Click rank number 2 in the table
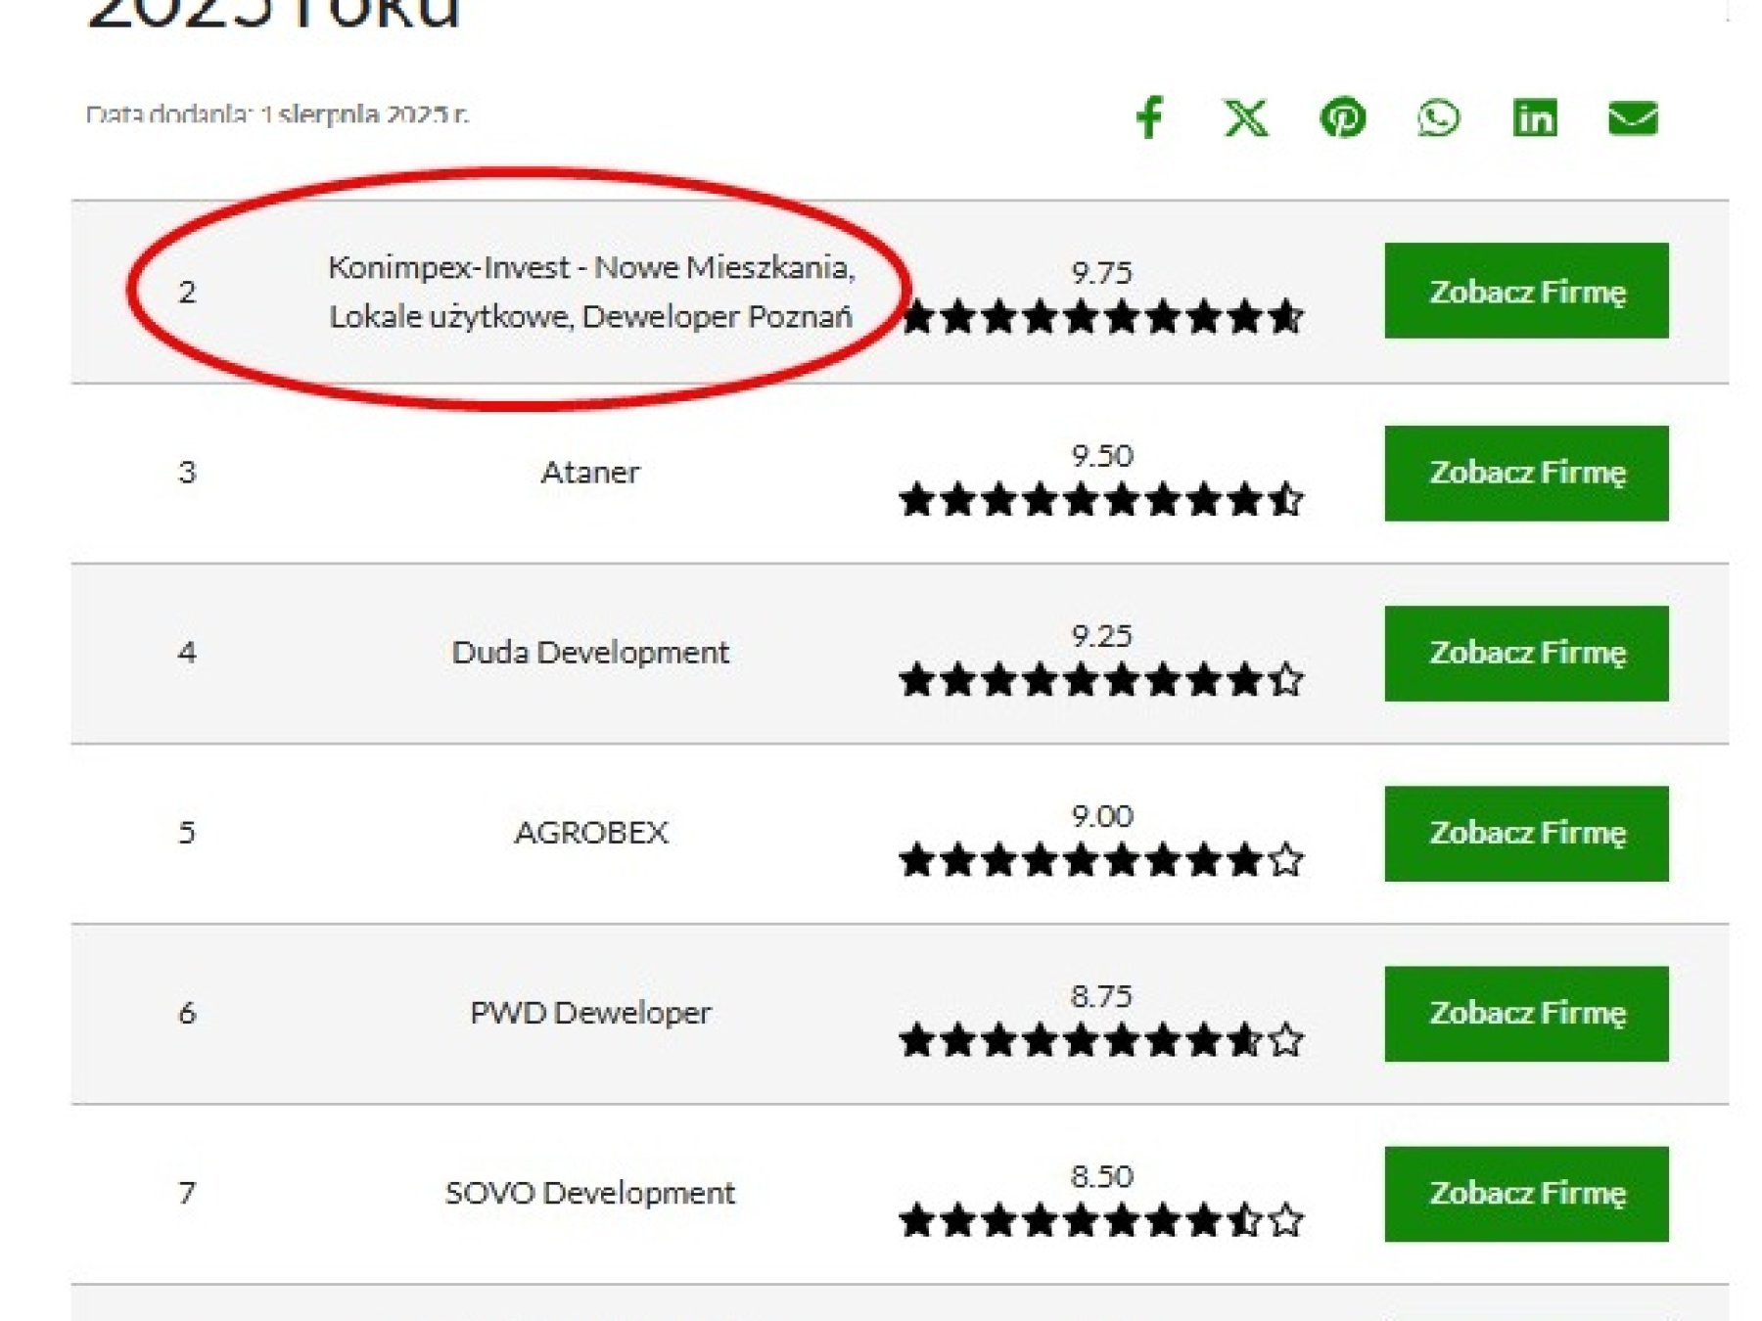The height and width of the screenshot is (1321, 1762). [x=187, y=292]
